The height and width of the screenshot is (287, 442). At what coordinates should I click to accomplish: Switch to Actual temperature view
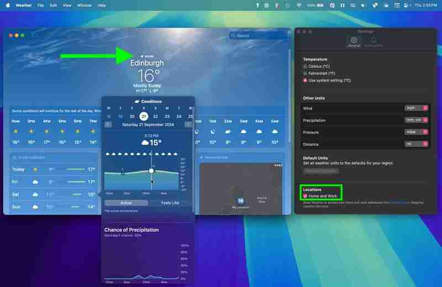[x=126, y=203]
